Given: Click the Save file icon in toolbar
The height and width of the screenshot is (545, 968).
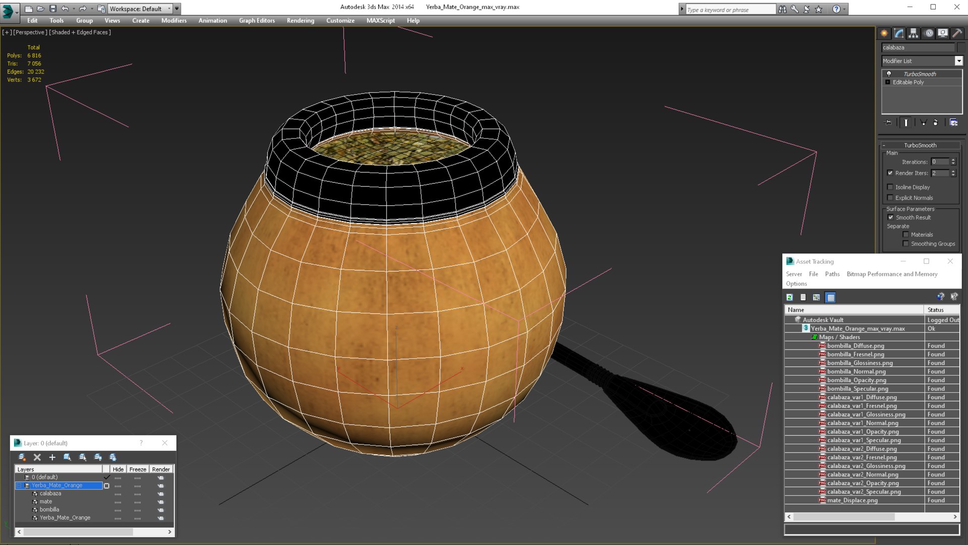Looking at the screenshot, I should tap(52, 9).
